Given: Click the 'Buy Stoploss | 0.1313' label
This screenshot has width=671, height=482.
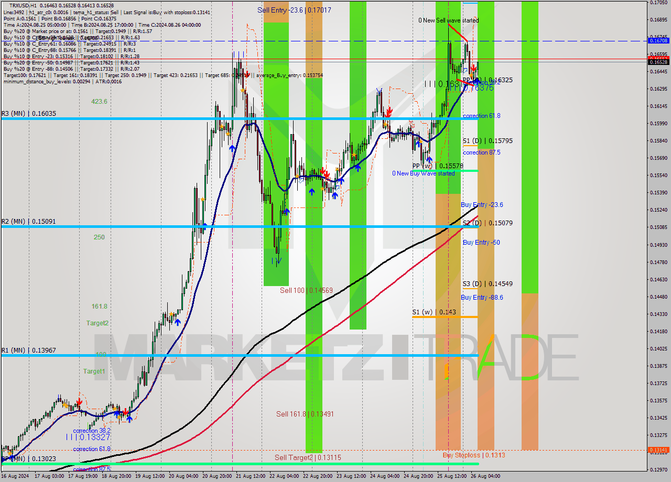Looking at the screenshot, I should coord(474,455).
